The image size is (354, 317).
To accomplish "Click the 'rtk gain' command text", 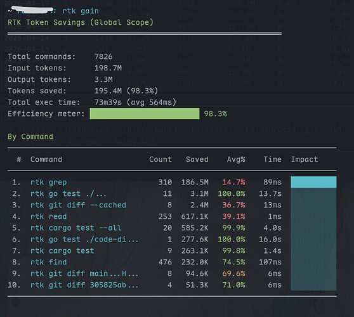I will (x=81, y=11).
